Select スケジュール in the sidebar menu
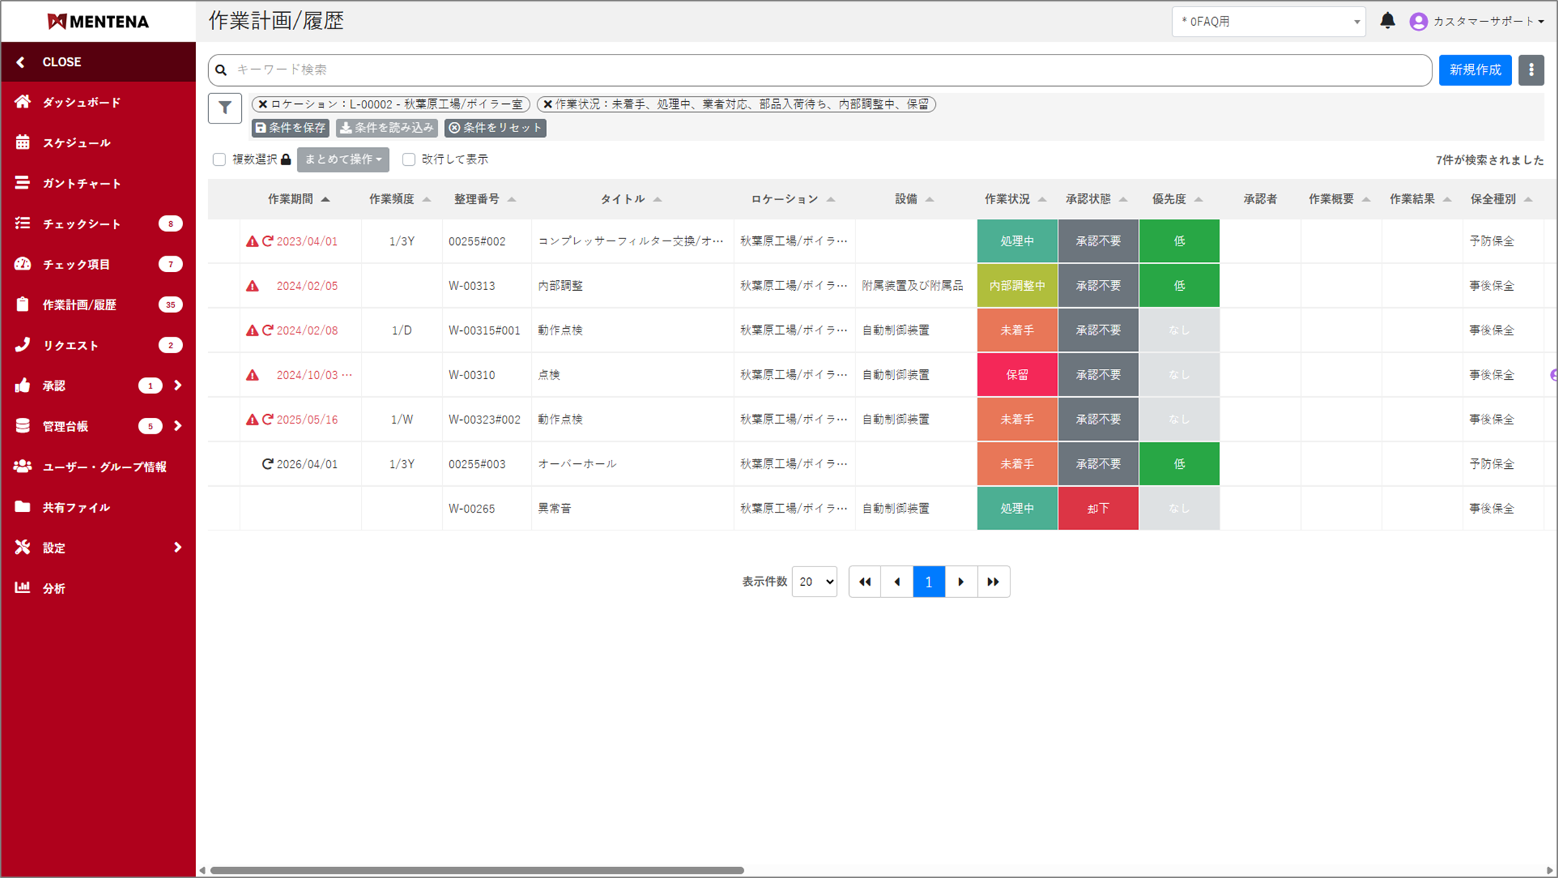This screenshot has width=1558, height=878. 76,143
